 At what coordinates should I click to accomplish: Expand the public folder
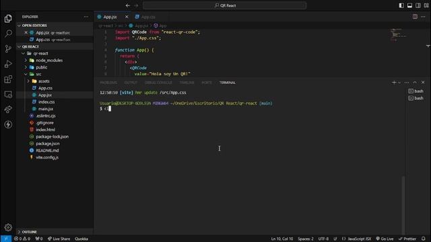pos(26,67)
